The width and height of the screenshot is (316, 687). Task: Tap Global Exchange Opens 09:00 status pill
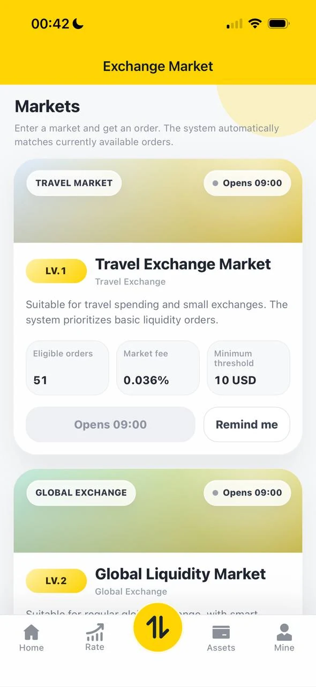(247, 493)
